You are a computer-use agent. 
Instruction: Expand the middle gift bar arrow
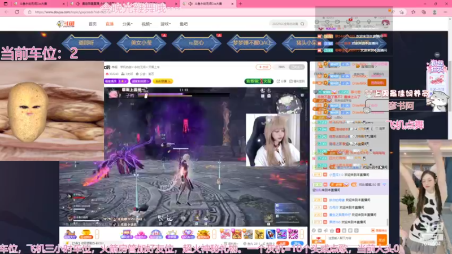tap(214, 234)
